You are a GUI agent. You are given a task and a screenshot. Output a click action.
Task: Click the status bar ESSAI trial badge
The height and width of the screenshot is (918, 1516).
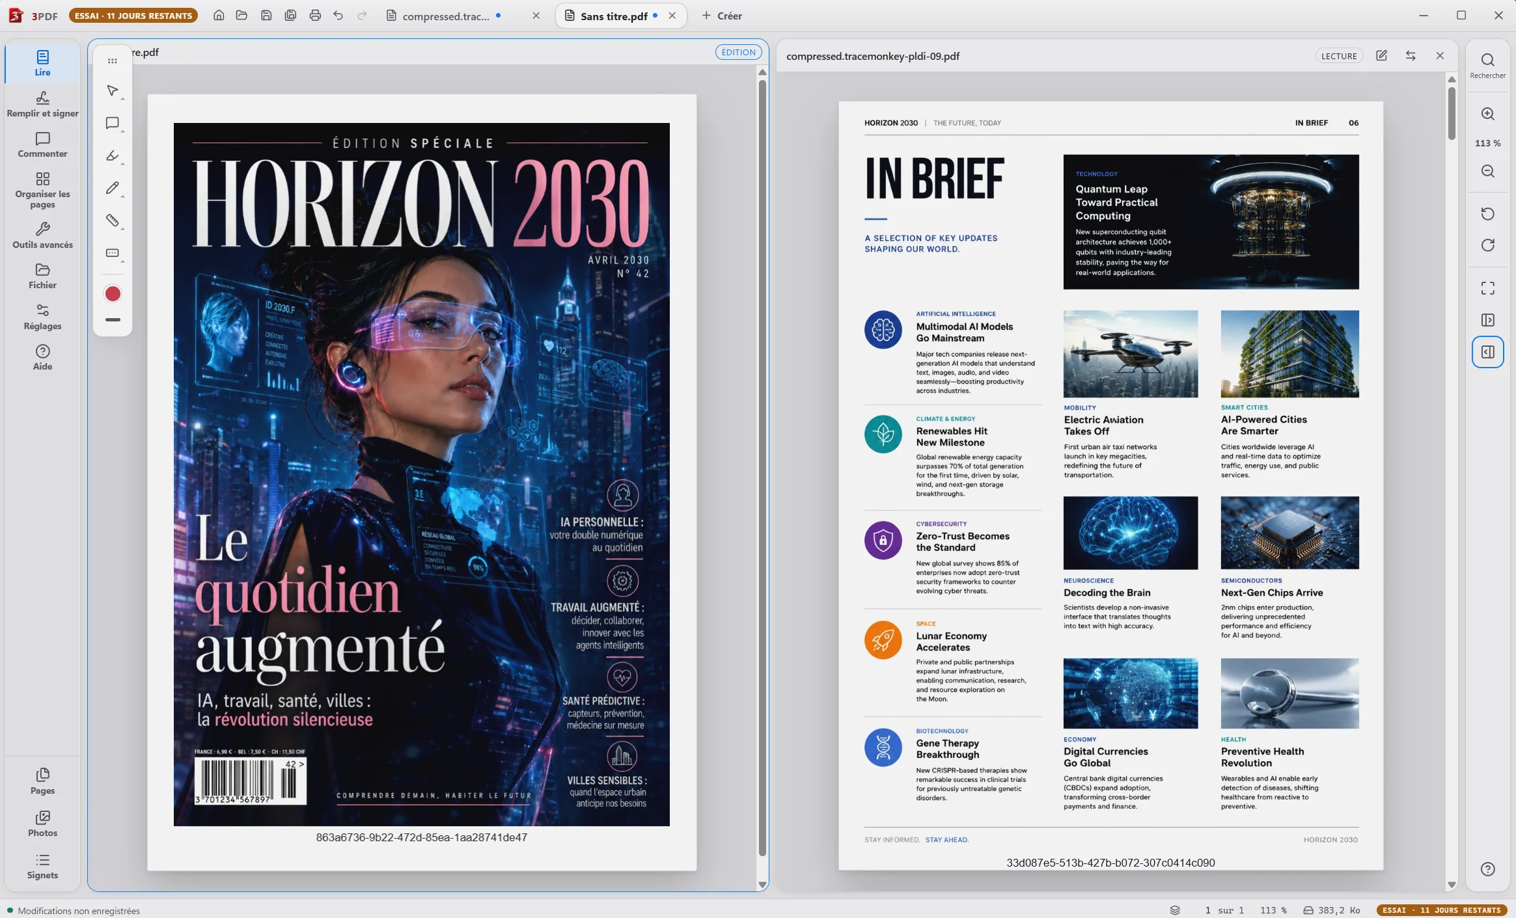[x=1441, y=910]
